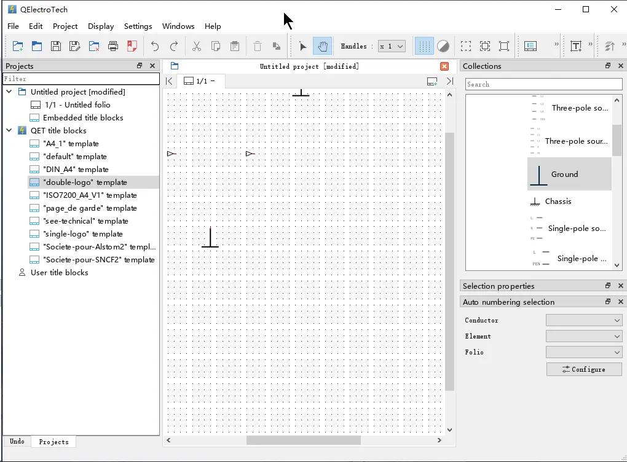Toggle the grid display icon
Viewport: 627px width, 462px height.
pyautogui.click(x=424, y=45)
